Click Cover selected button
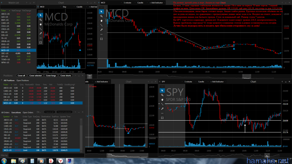 coord(35,76)
